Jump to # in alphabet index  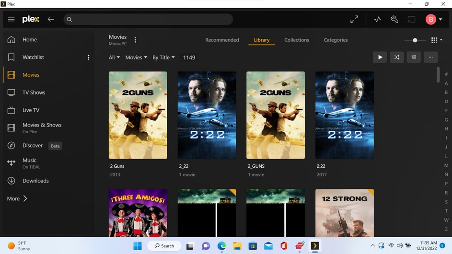click(446, 74)
